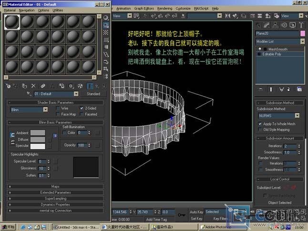This screenshot has width=308, height=231.
Task: Click Make Unique icon below modifier stack
Action: tap(281, 90)
